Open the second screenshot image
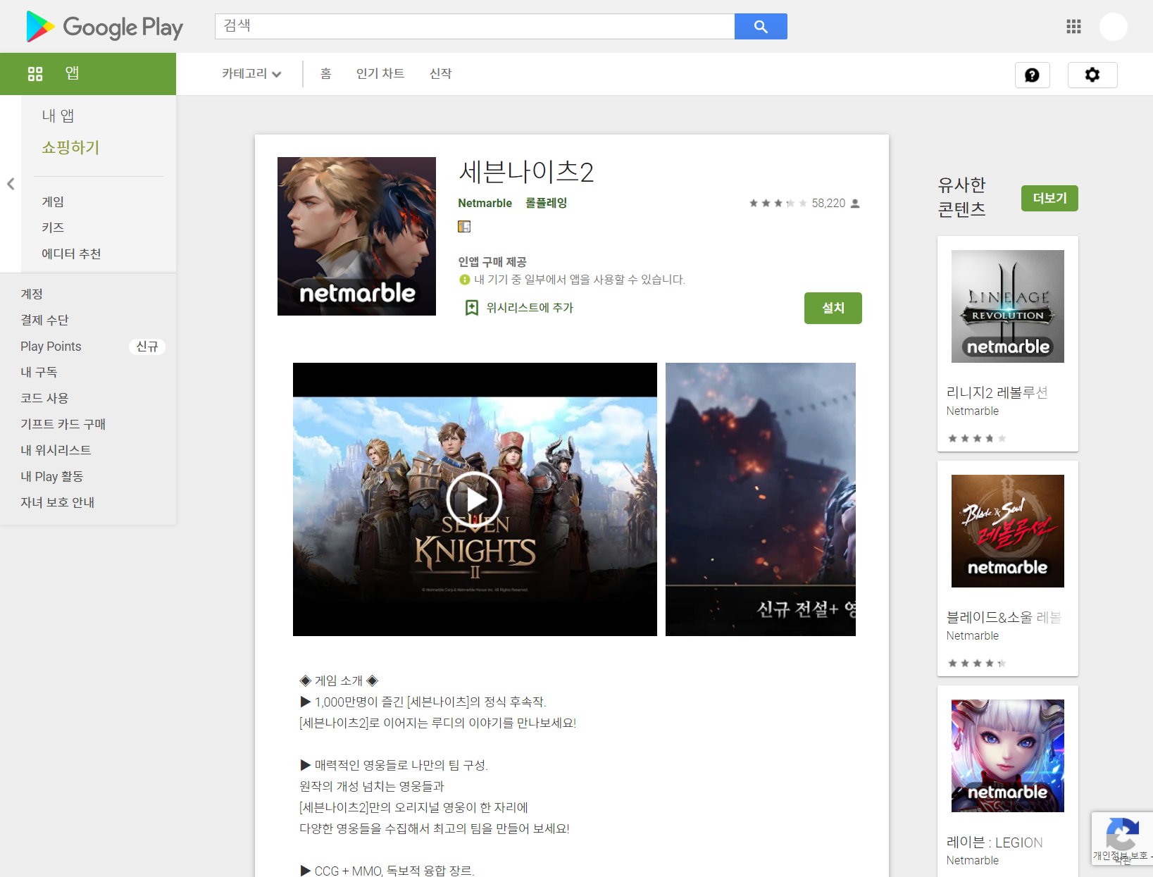Screen dimensions: 1153x877 [x=761, y=499]
